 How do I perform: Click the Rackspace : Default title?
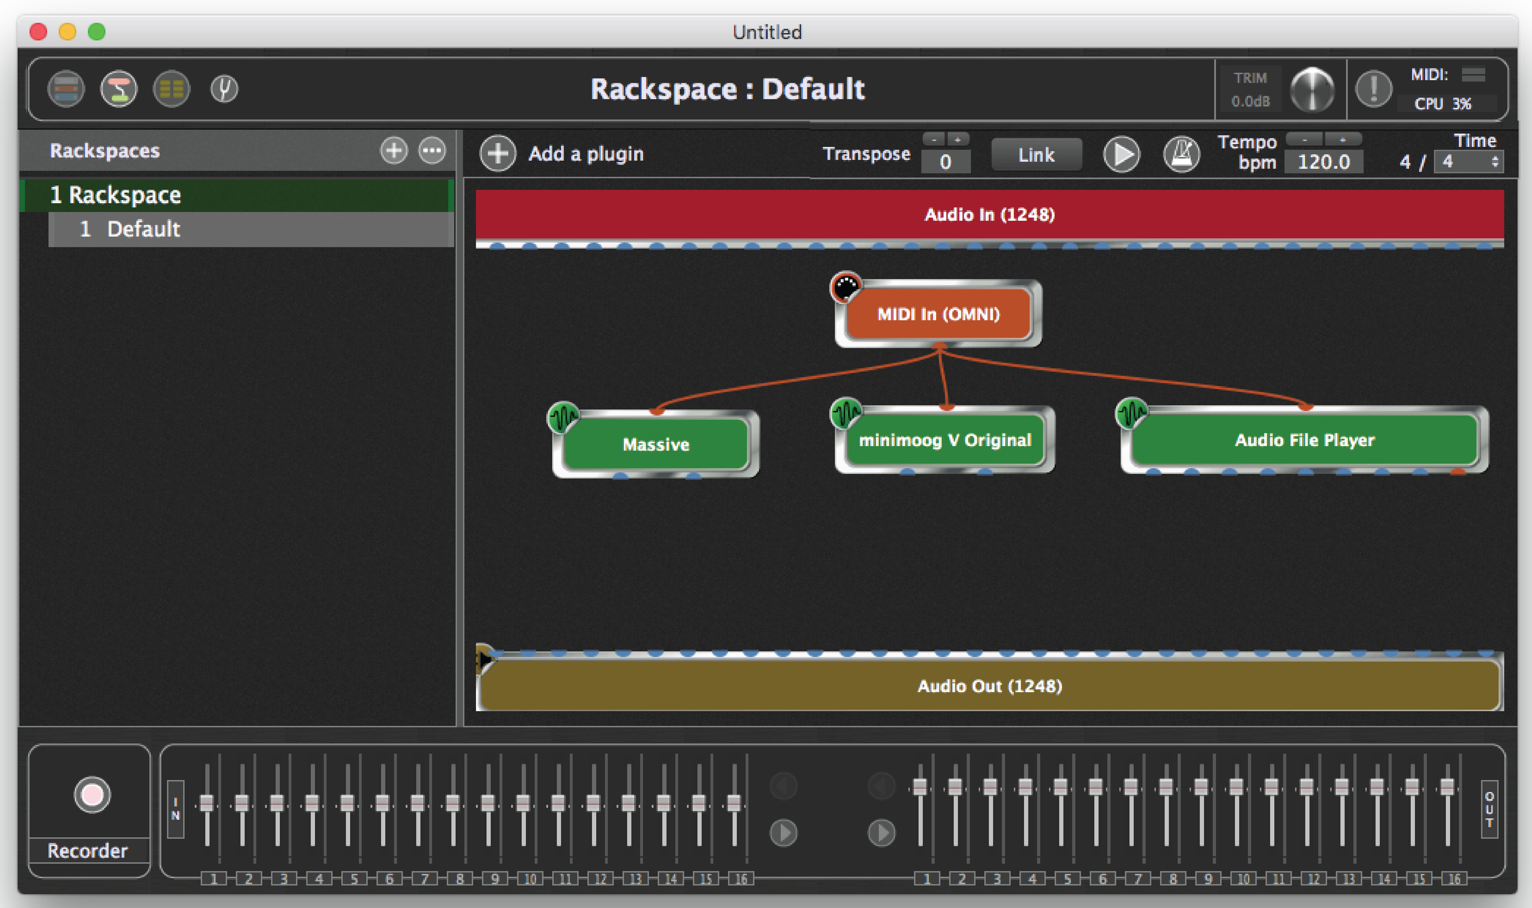point(727,89)
